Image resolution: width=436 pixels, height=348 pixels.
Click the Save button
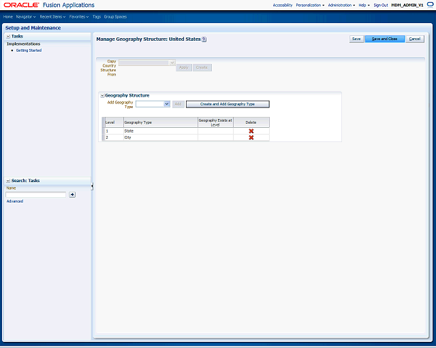[356, 39]
